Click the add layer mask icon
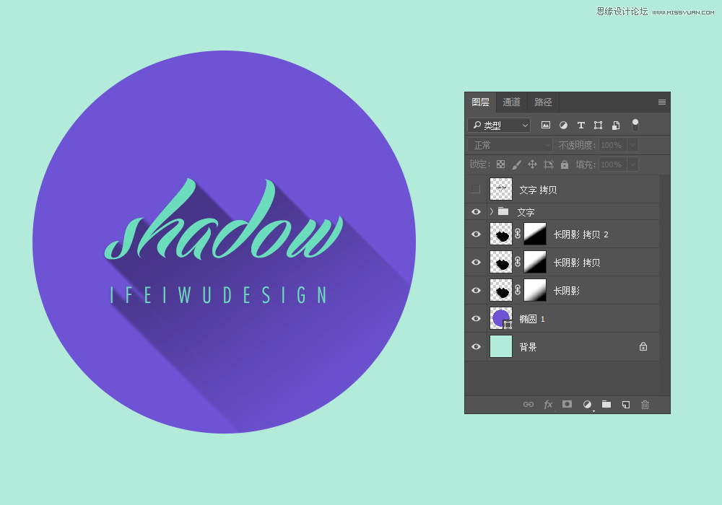This screenshot has height=505, width=722. point(567,405)
